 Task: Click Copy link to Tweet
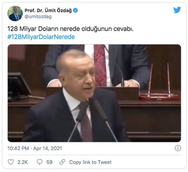pos(90,162)
